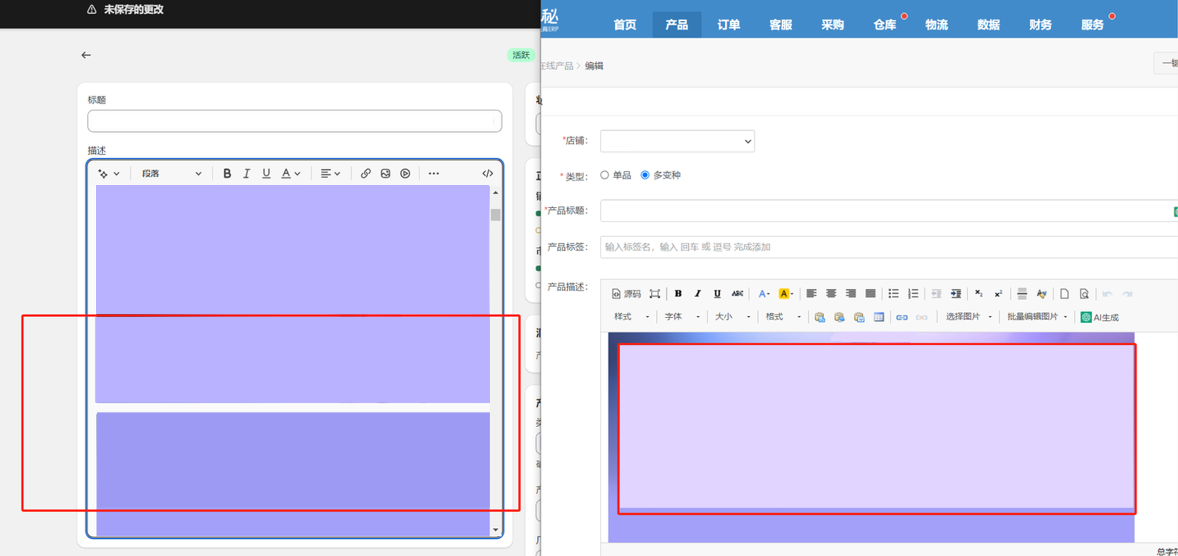Open the 订单 navigation tab

(x=728, y=25)
